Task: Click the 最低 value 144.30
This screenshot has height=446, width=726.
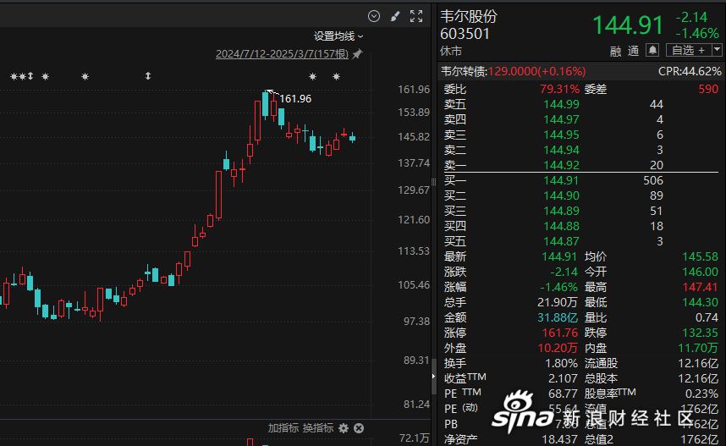Action: (x=700, y=302)
